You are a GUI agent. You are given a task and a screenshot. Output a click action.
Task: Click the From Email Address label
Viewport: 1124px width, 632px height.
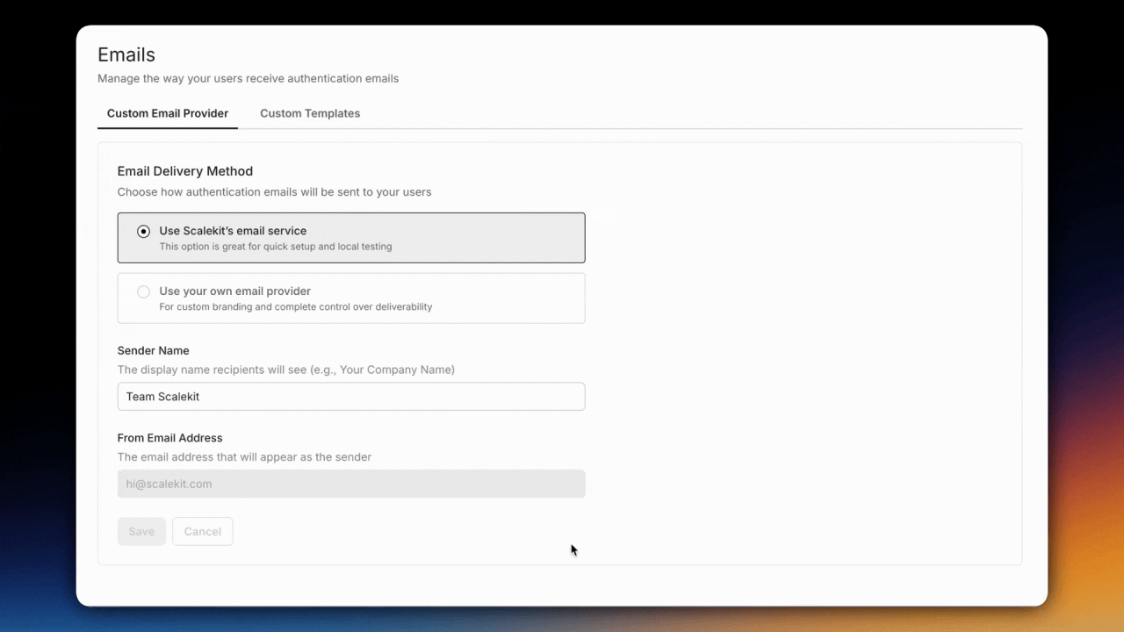[x=170, y=437]
